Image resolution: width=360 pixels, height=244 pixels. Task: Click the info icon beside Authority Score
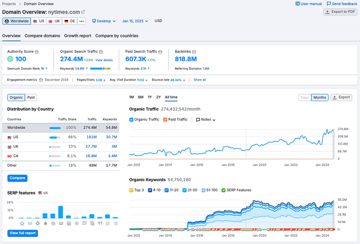[36, 52]
